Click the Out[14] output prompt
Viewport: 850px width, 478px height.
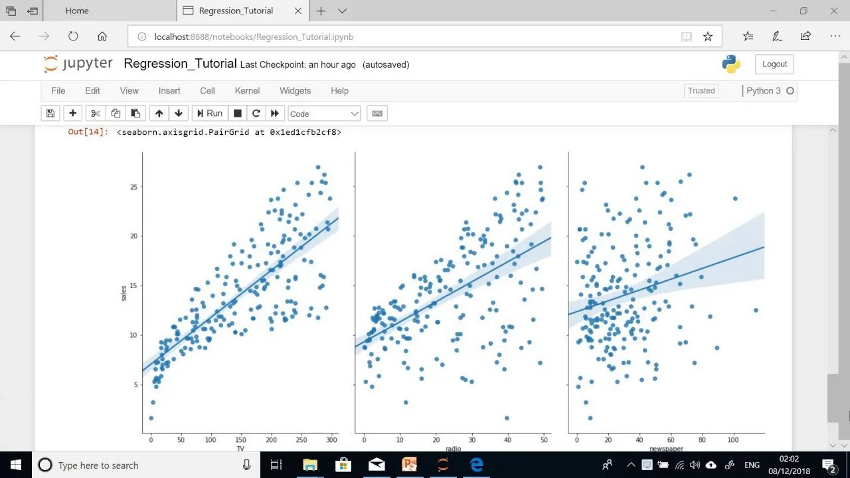tap(88, 132)
